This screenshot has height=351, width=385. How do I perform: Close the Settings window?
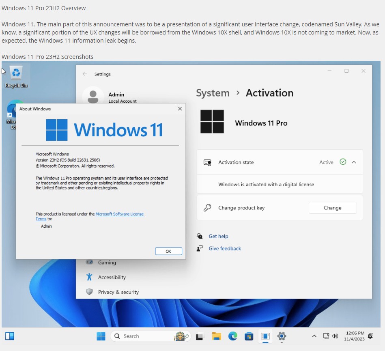[x=363, y=71]
